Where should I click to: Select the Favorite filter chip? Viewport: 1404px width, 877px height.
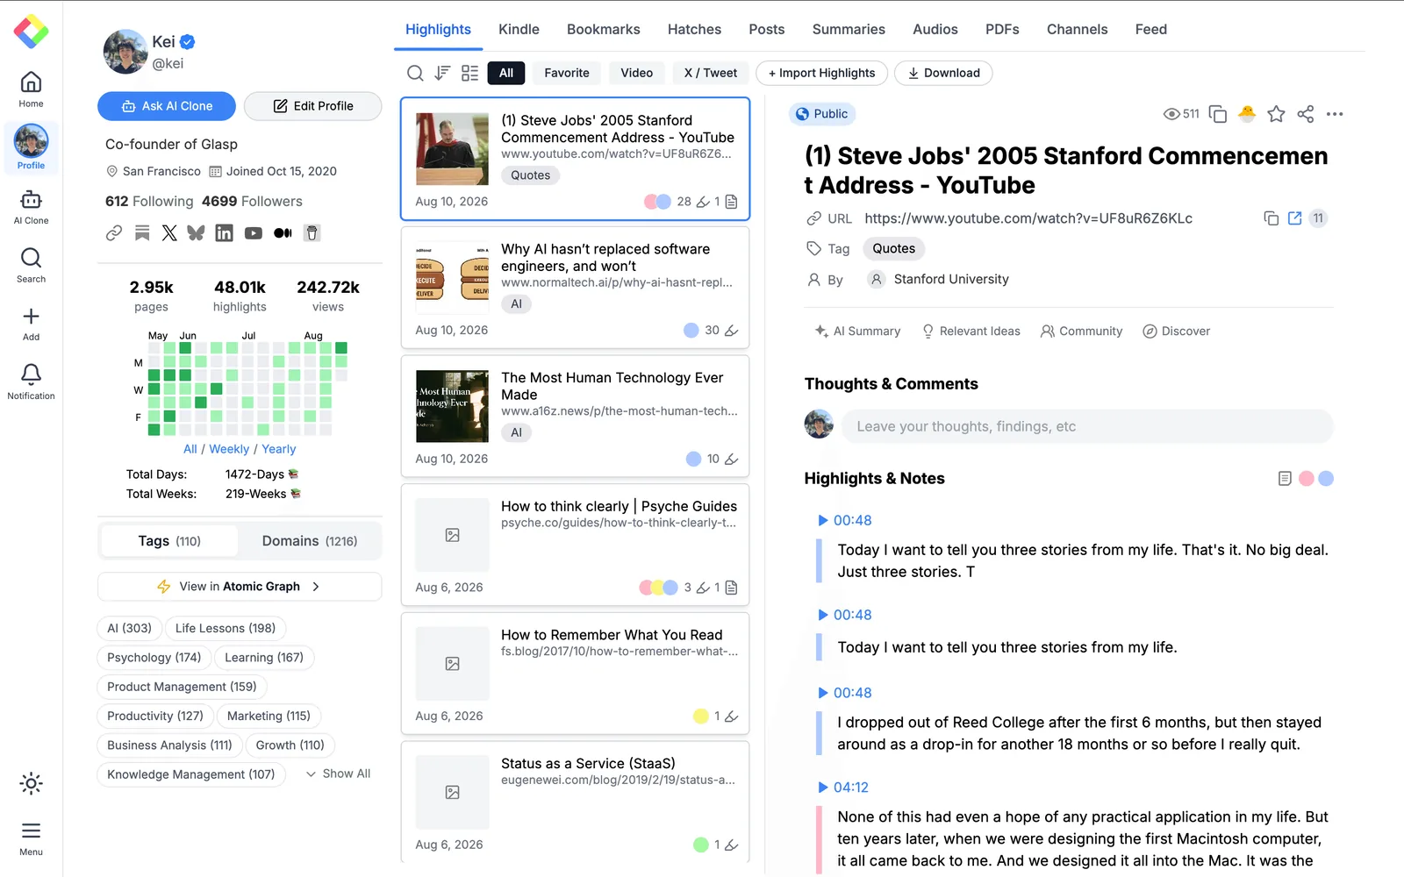(567, 73)
